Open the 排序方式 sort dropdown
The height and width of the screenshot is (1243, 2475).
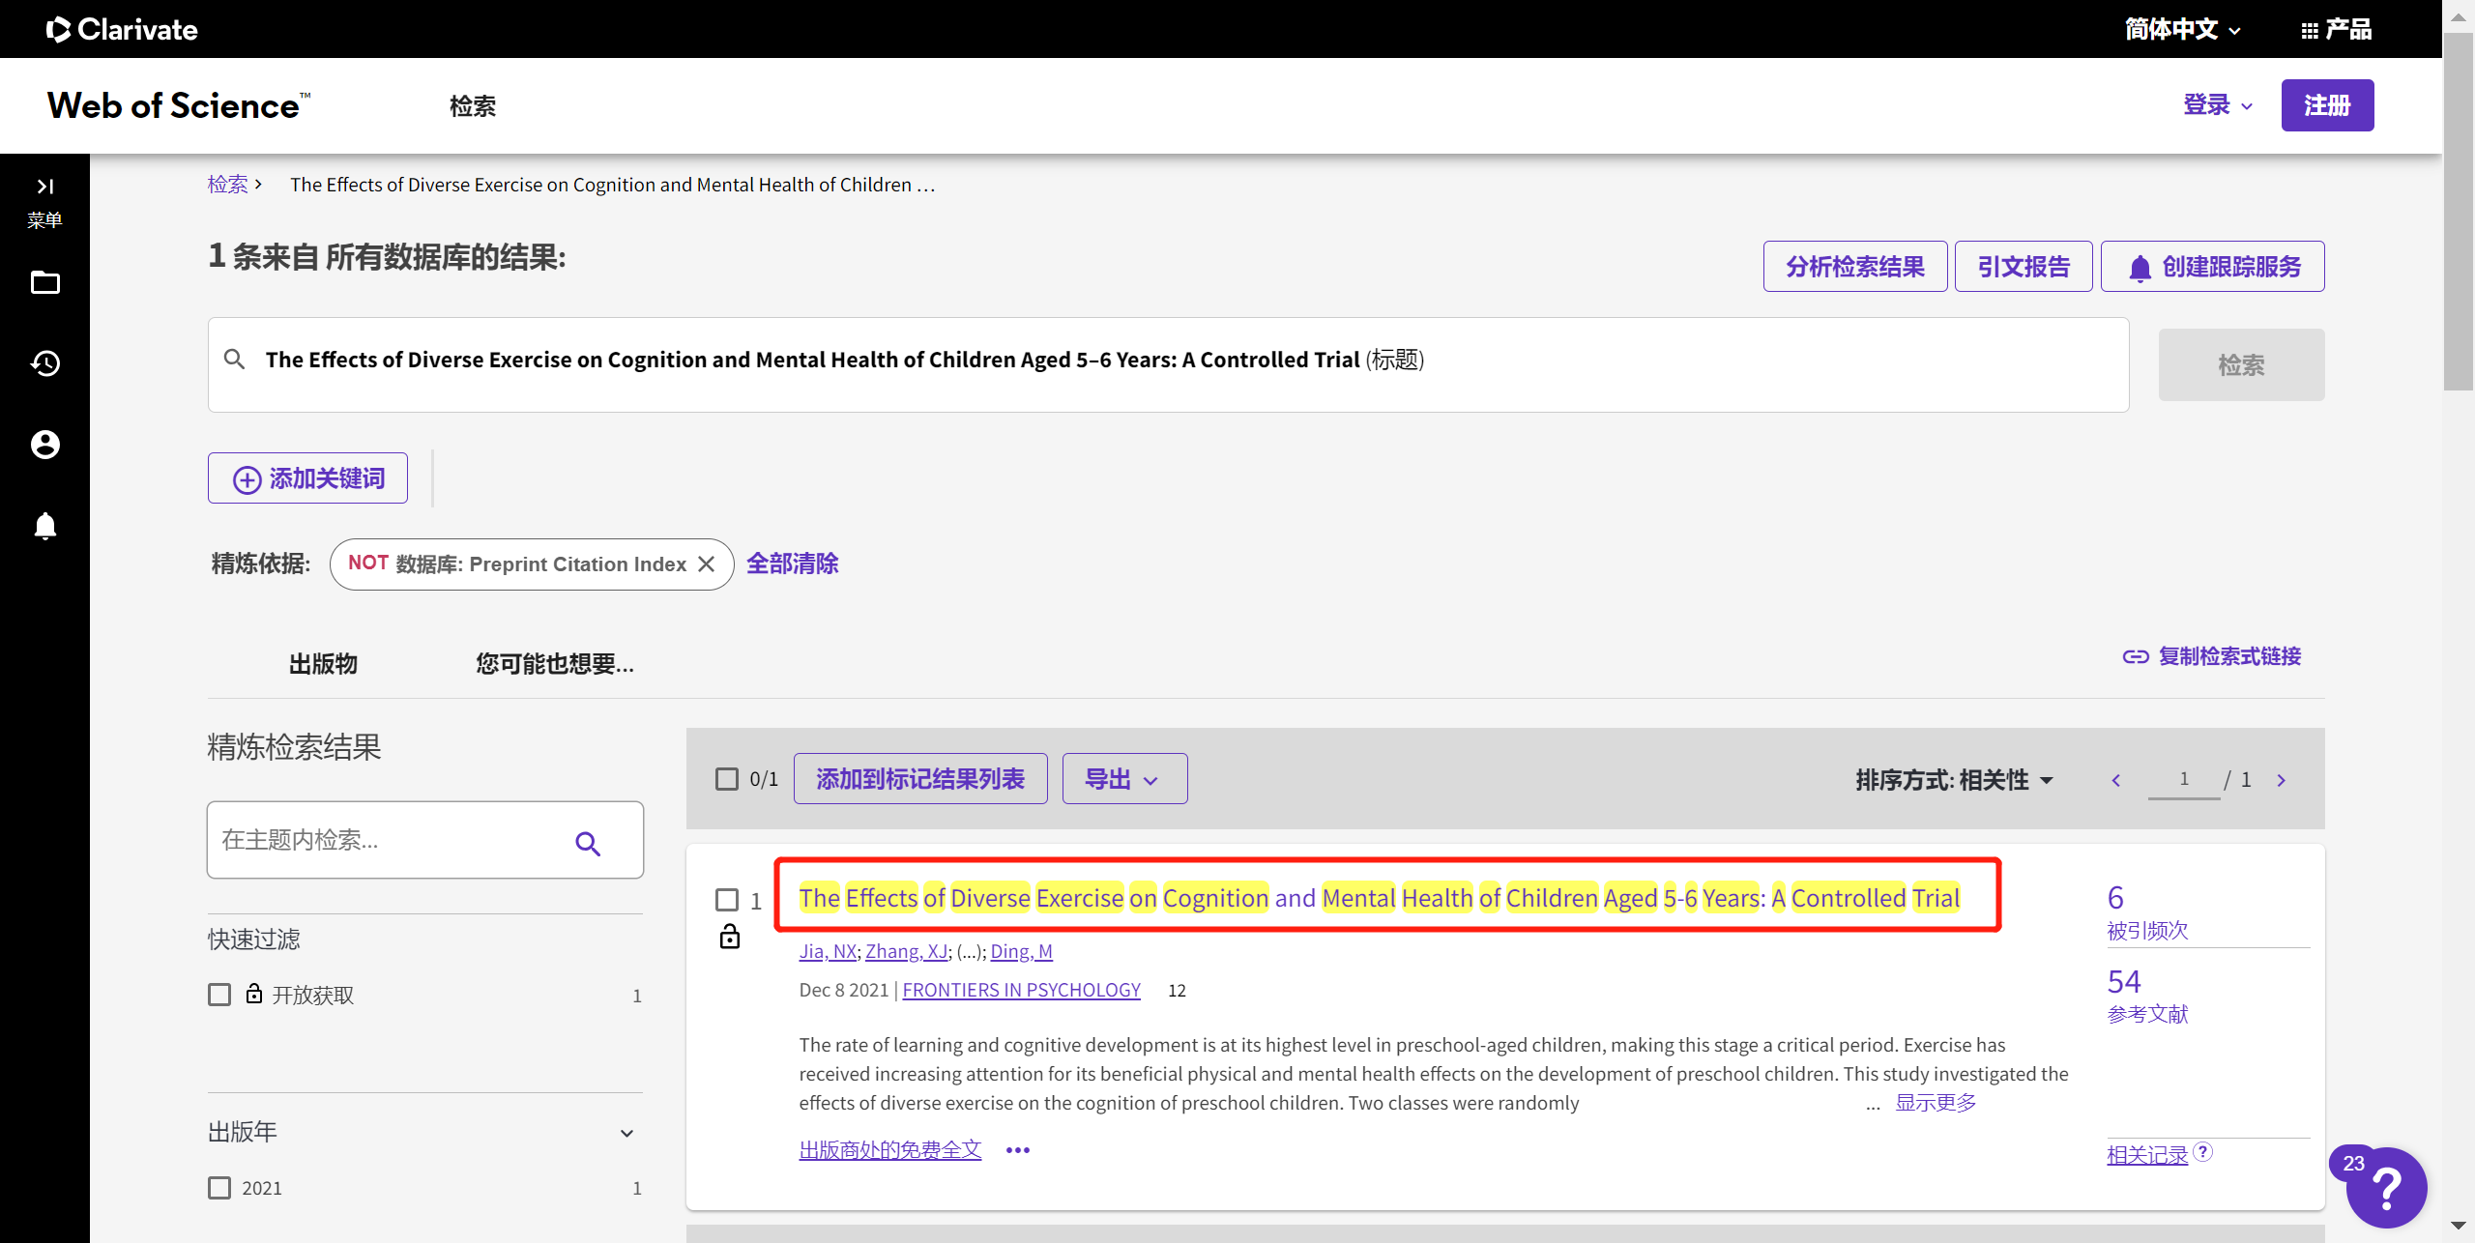point(1953,780)
